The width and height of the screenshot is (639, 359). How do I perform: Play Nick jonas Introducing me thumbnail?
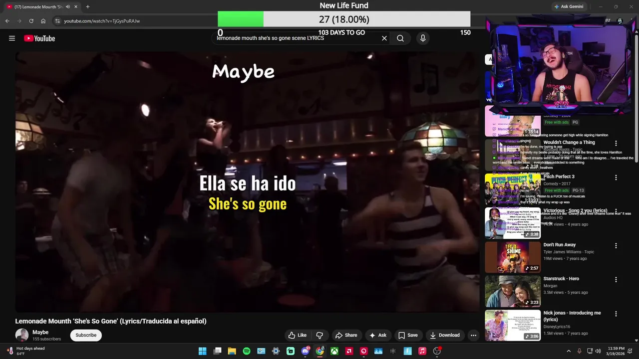coord(513,326)
